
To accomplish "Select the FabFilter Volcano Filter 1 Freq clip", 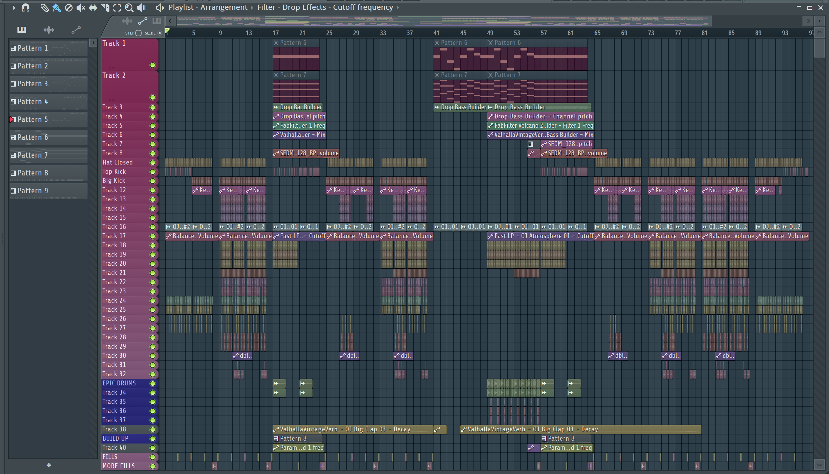I will tap(540, 126).
